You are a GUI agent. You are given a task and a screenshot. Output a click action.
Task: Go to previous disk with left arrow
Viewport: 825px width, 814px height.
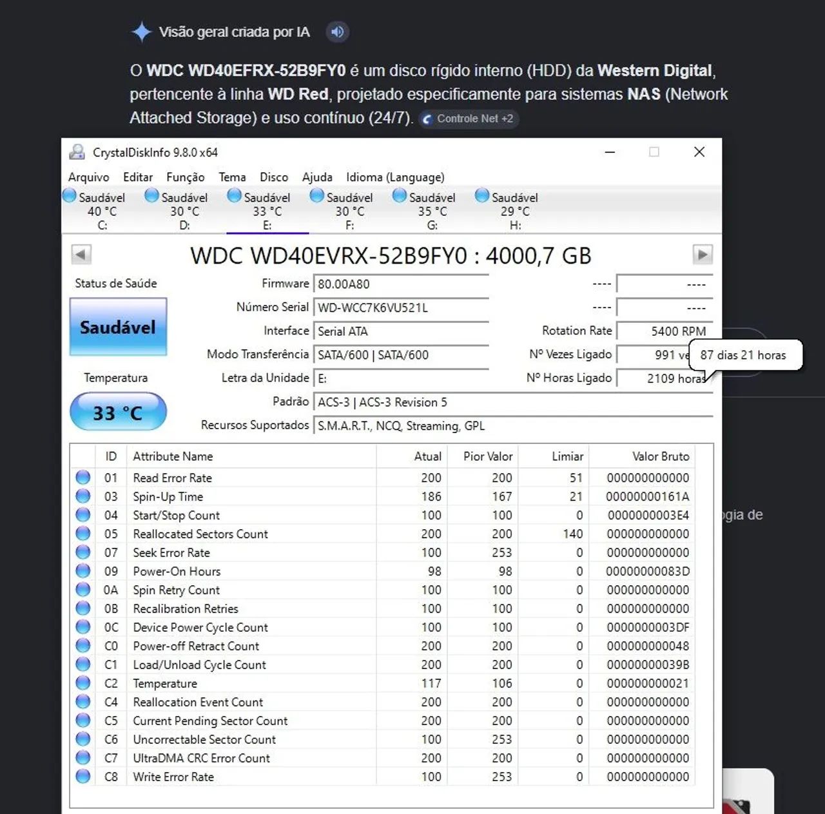click(81, 255)
